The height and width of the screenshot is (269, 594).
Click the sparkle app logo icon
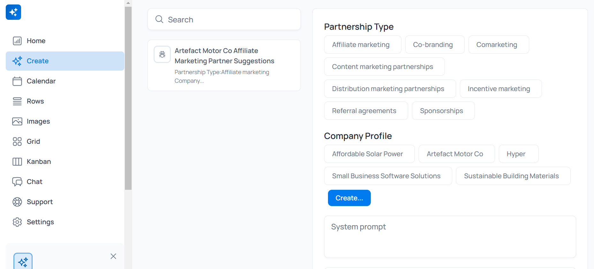[13, 12]
